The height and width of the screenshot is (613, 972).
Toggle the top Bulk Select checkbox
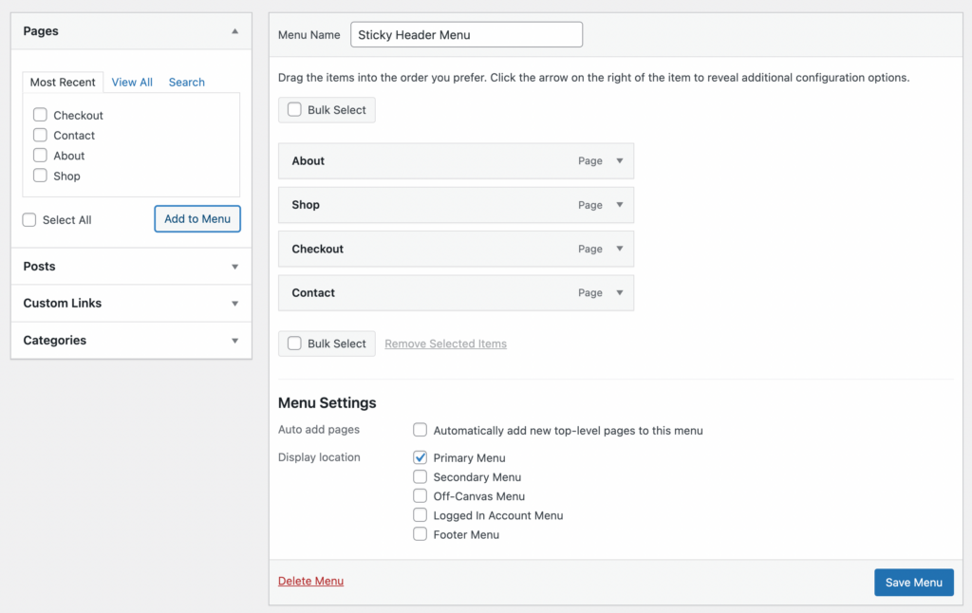click(x=294, y=109)
